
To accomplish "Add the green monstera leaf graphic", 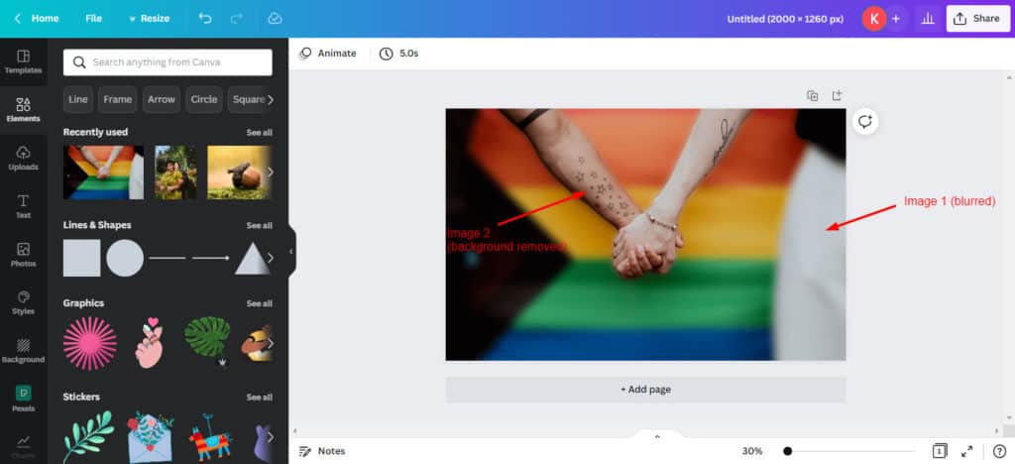I will [x=207, y=338].
